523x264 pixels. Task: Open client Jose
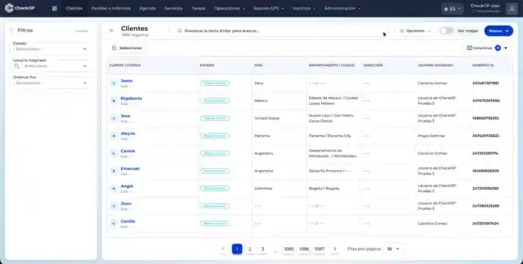point(125,116)
